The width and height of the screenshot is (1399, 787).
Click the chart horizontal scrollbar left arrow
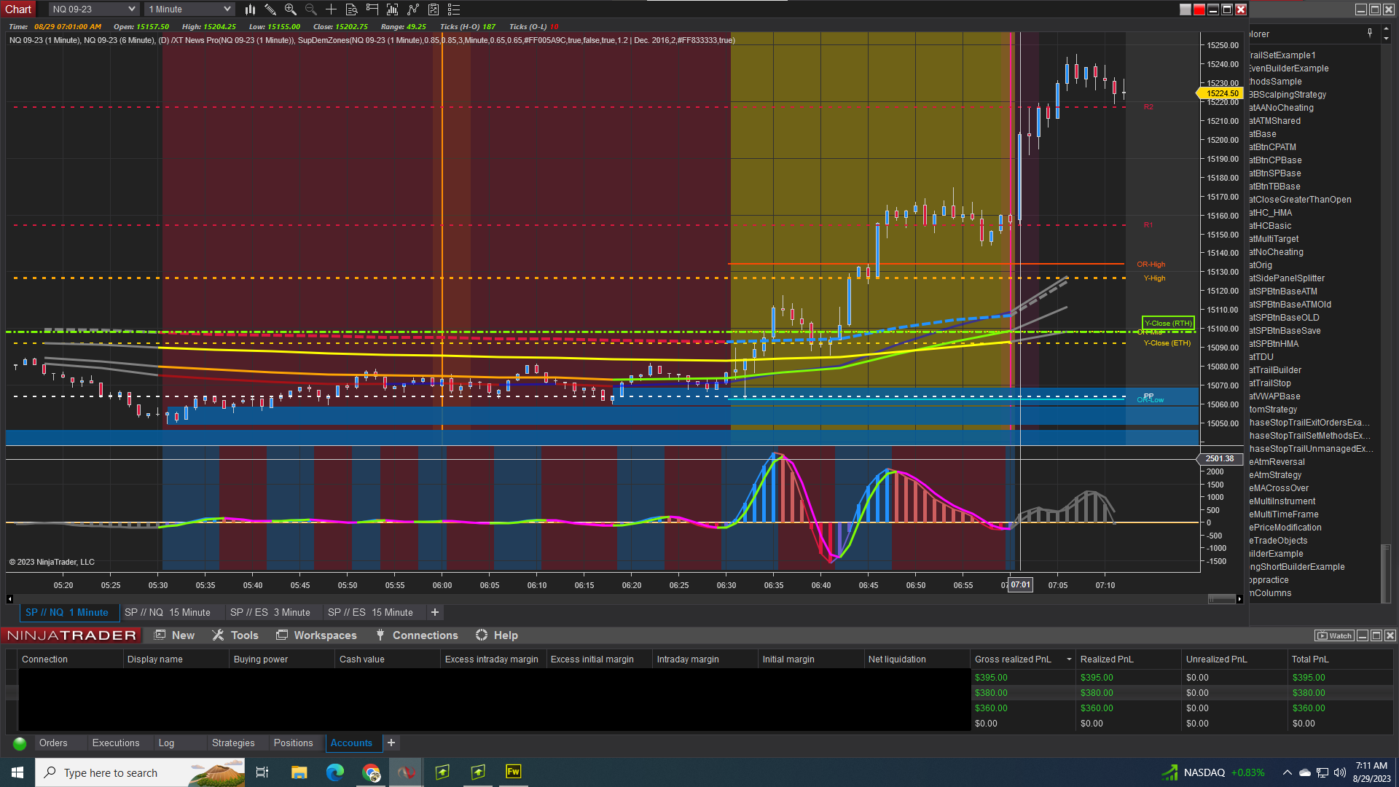pos(9,599)
